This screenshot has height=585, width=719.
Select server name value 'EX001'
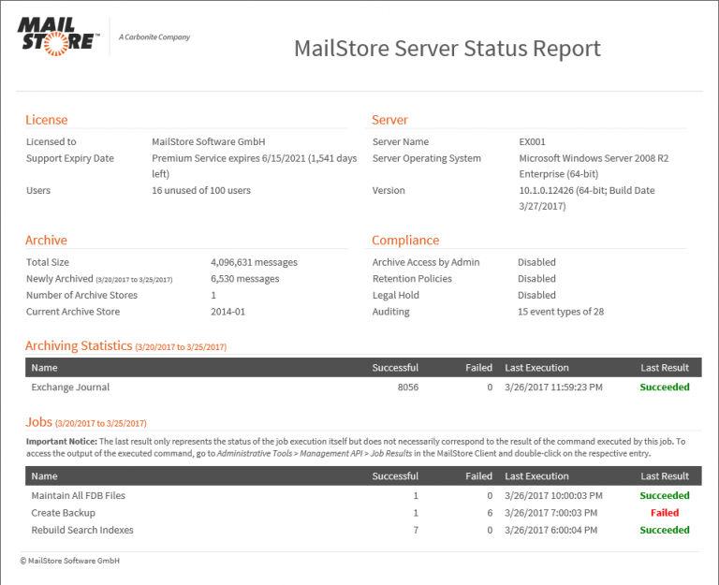[532, 141]
